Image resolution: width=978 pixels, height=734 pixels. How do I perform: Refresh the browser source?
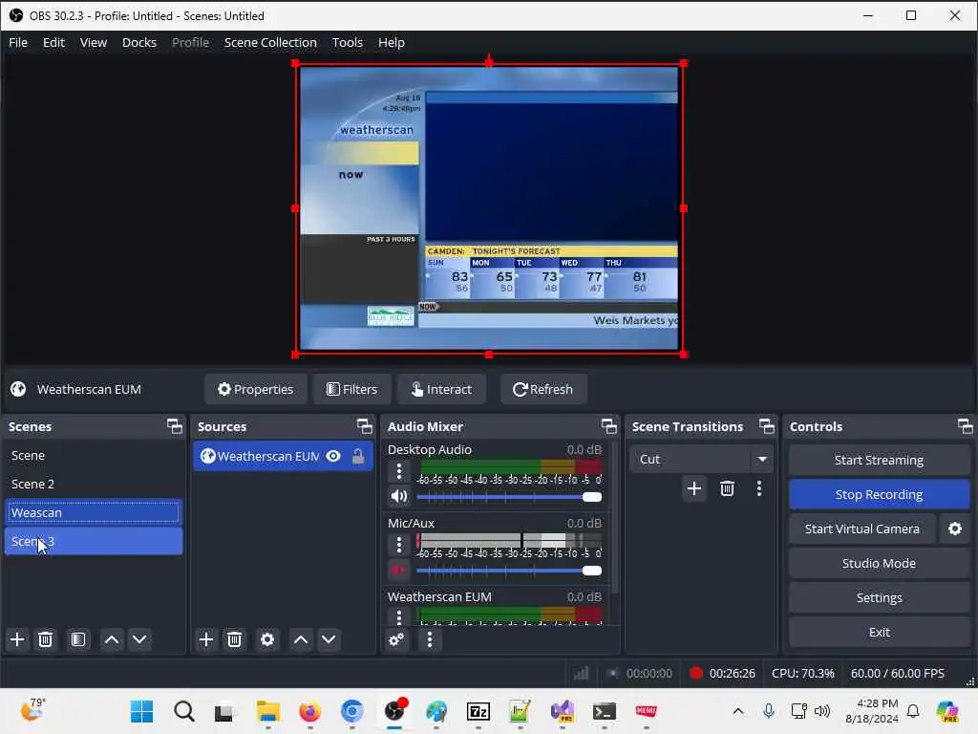tap(542, 390)
